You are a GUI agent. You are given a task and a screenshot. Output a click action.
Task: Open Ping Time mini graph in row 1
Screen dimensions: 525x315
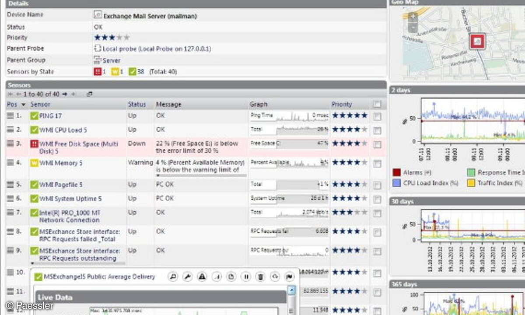click(289, 116)
